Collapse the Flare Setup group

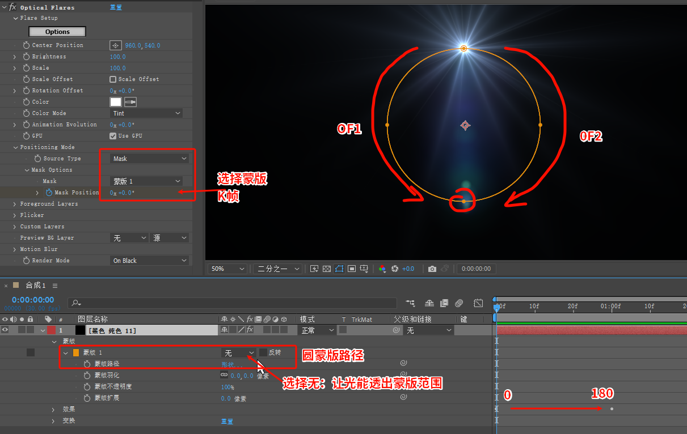click(x=15, y=18)
